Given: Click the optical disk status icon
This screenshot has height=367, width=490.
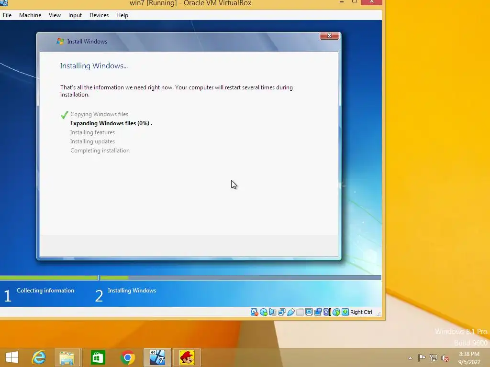Looking at the screenshot, I should point(264,312).
